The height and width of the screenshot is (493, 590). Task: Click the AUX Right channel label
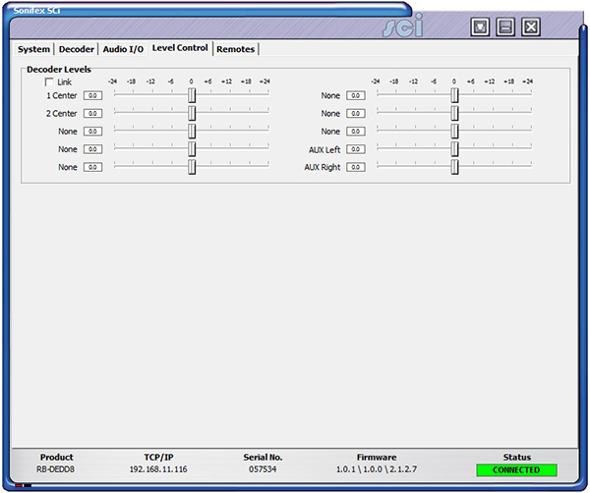point(323,167)
